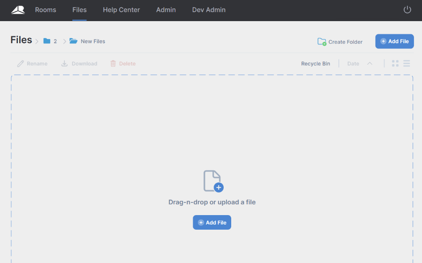This screenshot has height=263, width=422.
Task: Open the Recycle Bin
Action: coord(315,64)
